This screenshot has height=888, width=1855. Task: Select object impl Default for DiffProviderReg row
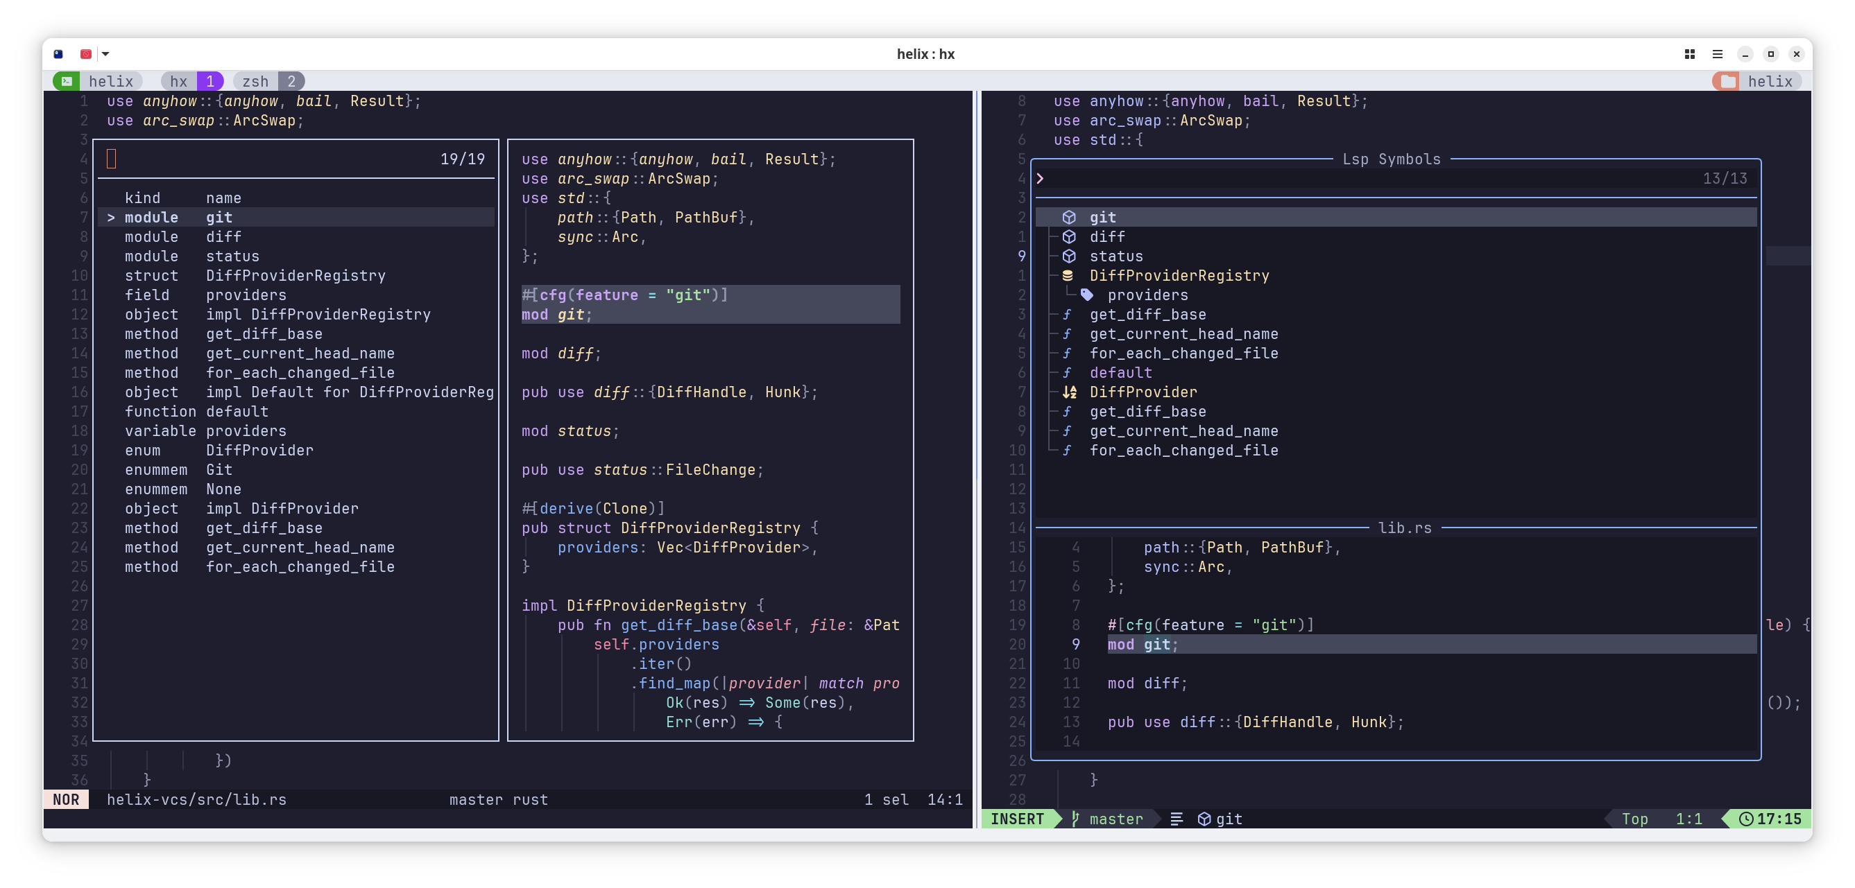pos(297,392)
